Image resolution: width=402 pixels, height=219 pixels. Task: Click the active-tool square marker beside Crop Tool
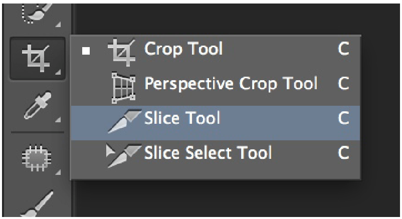point(87,51)
